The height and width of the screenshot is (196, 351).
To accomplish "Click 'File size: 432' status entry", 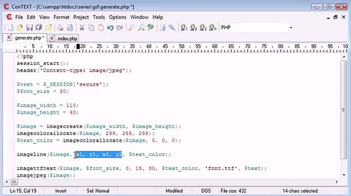I will click(x=233, y=191).
